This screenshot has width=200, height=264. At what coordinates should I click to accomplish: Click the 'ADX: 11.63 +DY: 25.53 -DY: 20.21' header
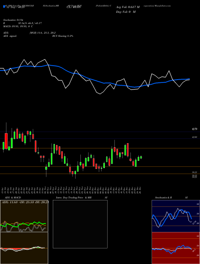click(25, 202)
